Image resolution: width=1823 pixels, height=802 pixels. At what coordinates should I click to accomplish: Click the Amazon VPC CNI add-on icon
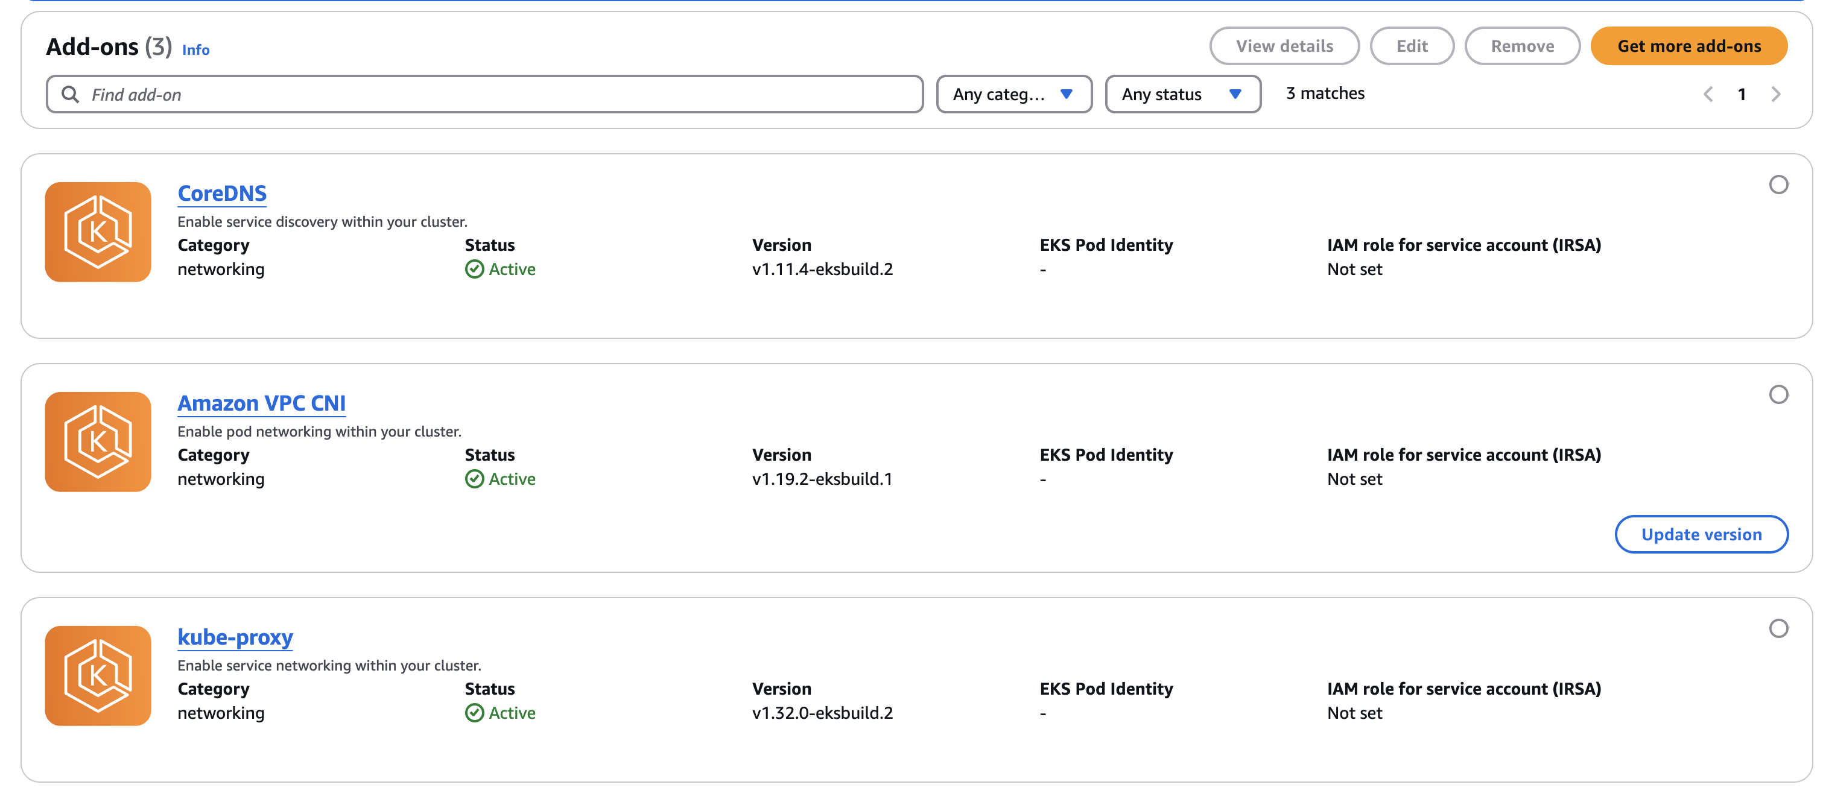click(98, 441)
